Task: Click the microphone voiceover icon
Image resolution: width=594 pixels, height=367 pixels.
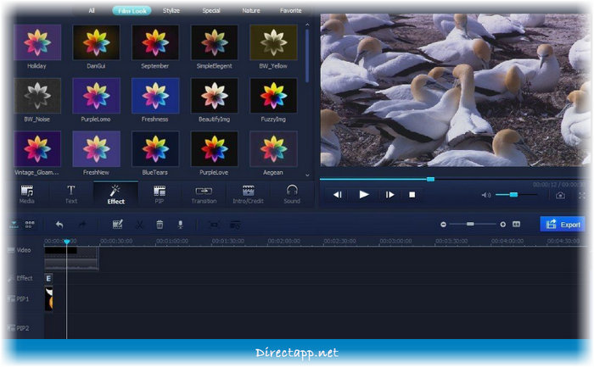Action: click(x=180, y=225)
